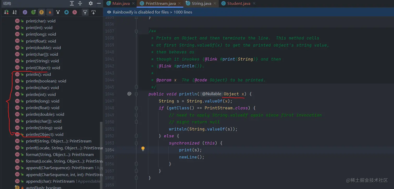The height and width of the screenshot is (189, 394).
Task: Click Structure panel vertical scrollbar
Action: coord(101,155)
